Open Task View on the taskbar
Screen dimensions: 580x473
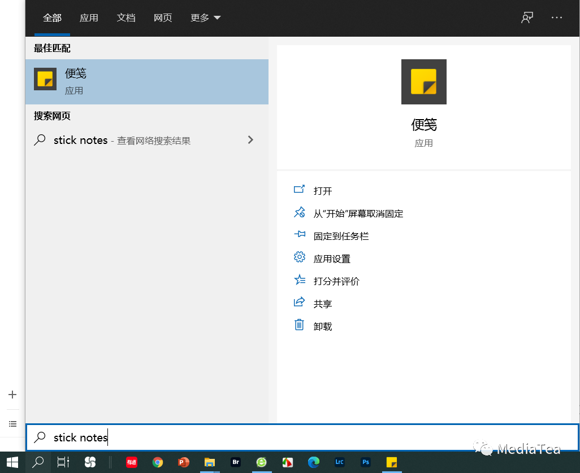(x=63, y=462)
